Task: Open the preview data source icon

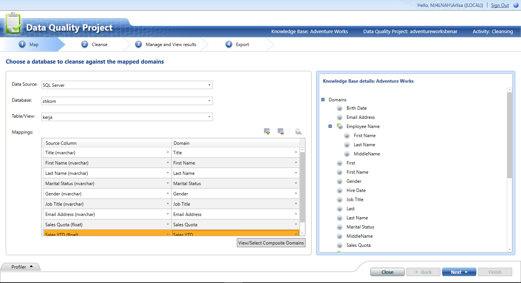Action: [298, 131]
